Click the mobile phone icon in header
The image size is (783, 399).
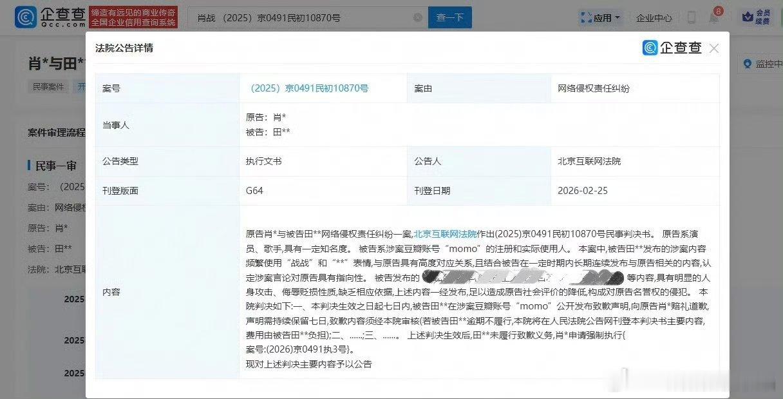point(692,17)
